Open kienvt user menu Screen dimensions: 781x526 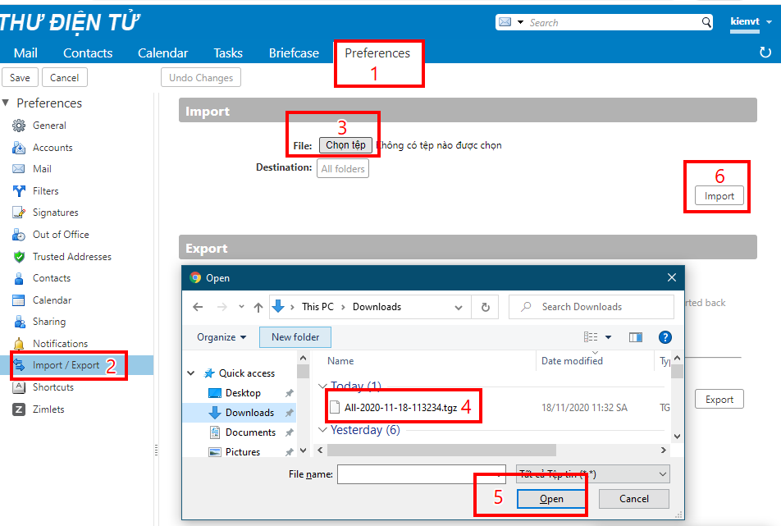tap(751, 22)
